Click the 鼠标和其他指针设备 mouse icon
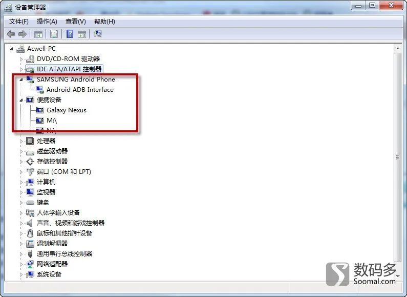 click(30, 233)
